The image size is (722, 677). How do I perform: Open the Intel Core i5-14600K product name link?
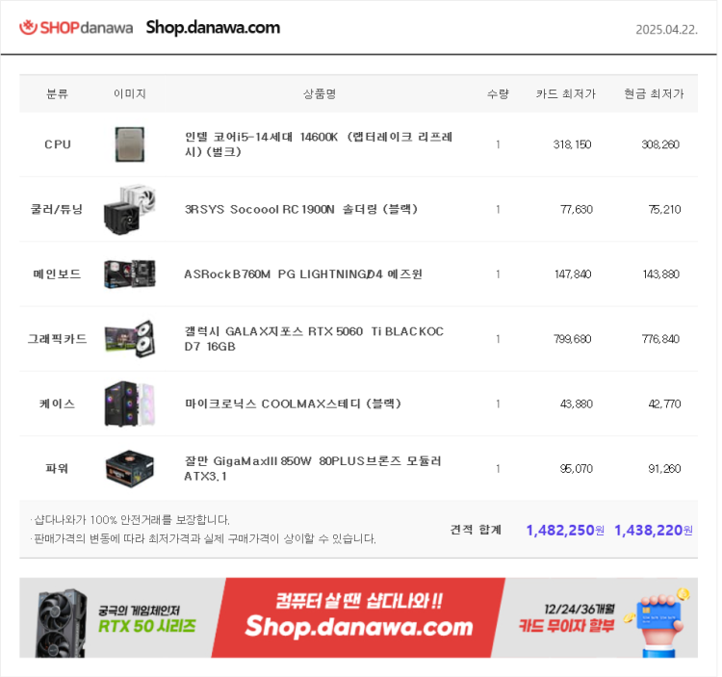319,144
